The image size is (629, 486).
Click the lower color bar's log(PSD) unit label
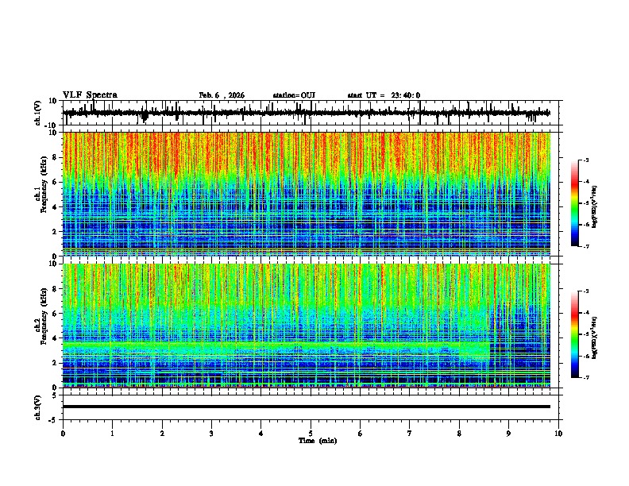(595, 337)
